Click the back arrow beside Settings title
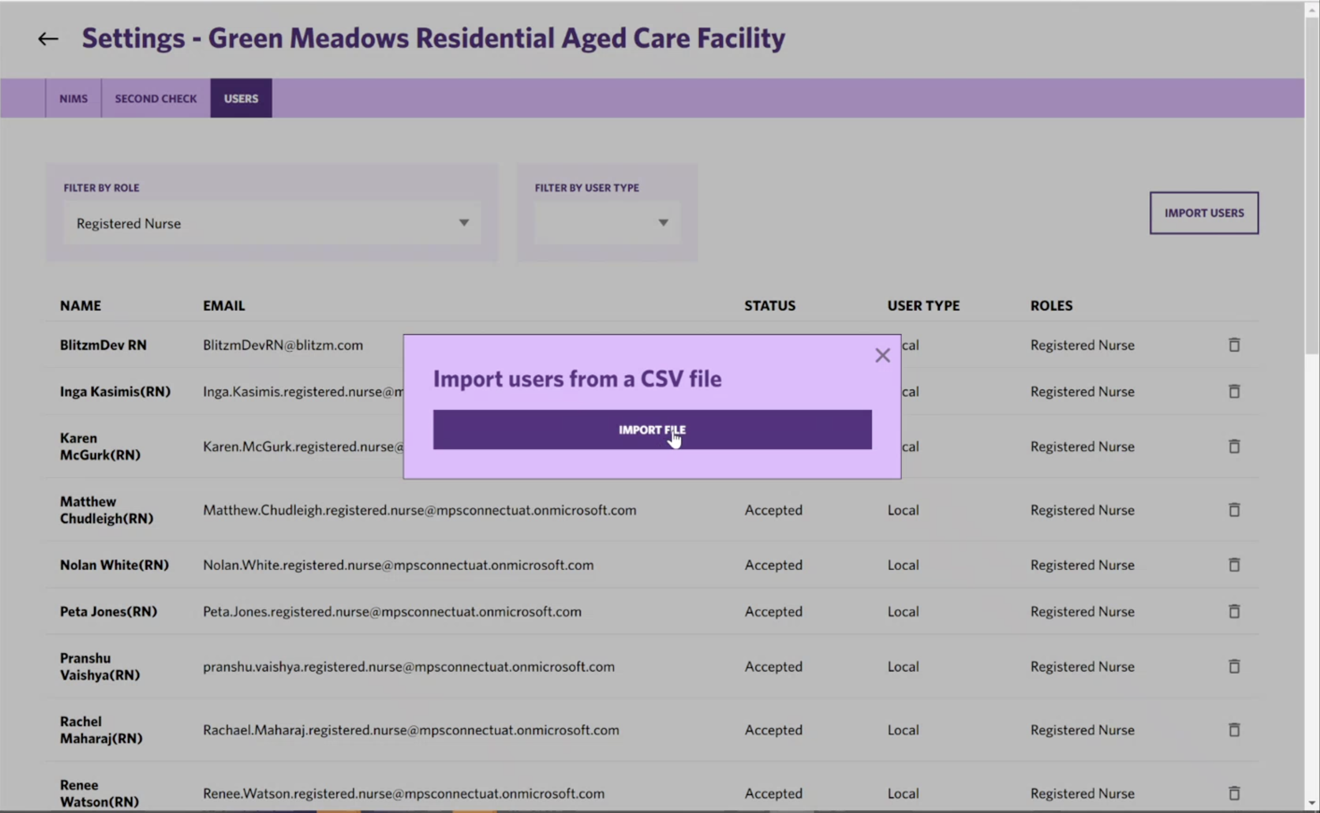The width and height of the screenshot is (1320, 813). [x=48, y=39]
